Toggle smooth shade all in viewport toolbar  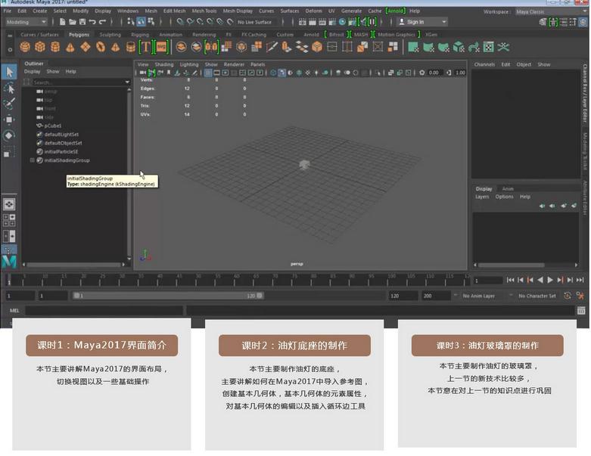click(282, 73)
